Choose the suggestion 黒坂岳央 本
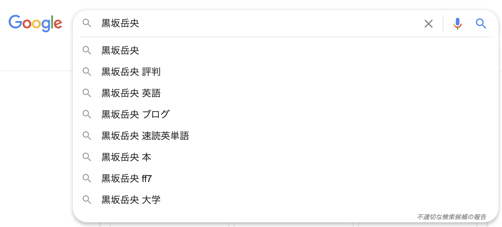Image resolution: width=502 pixels, height=227 pixels. pos(286,157)
